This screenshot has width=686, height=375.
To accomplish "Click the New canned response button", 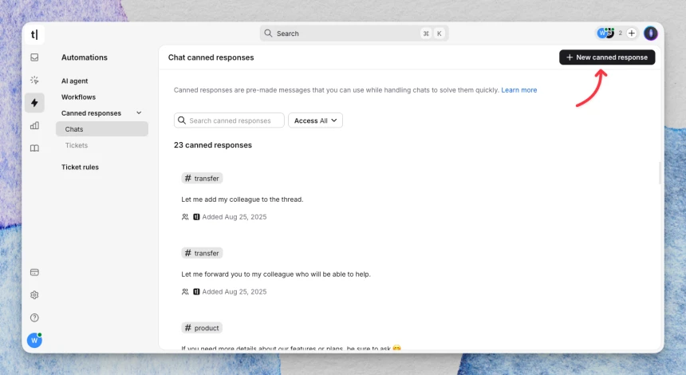I will tap(607, 57).
